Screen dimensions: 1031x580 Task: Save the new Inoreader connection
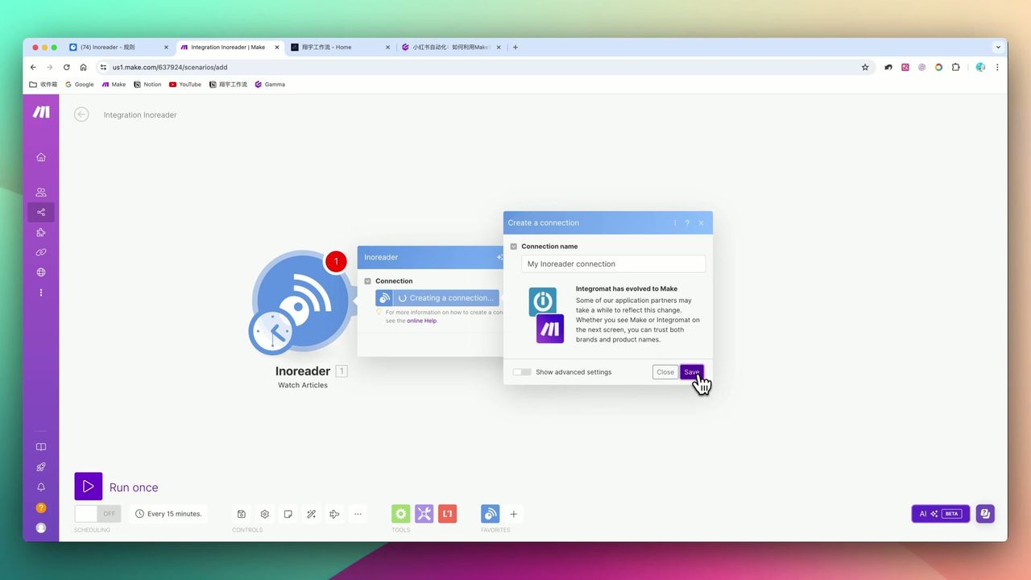[x=691, y=372]
